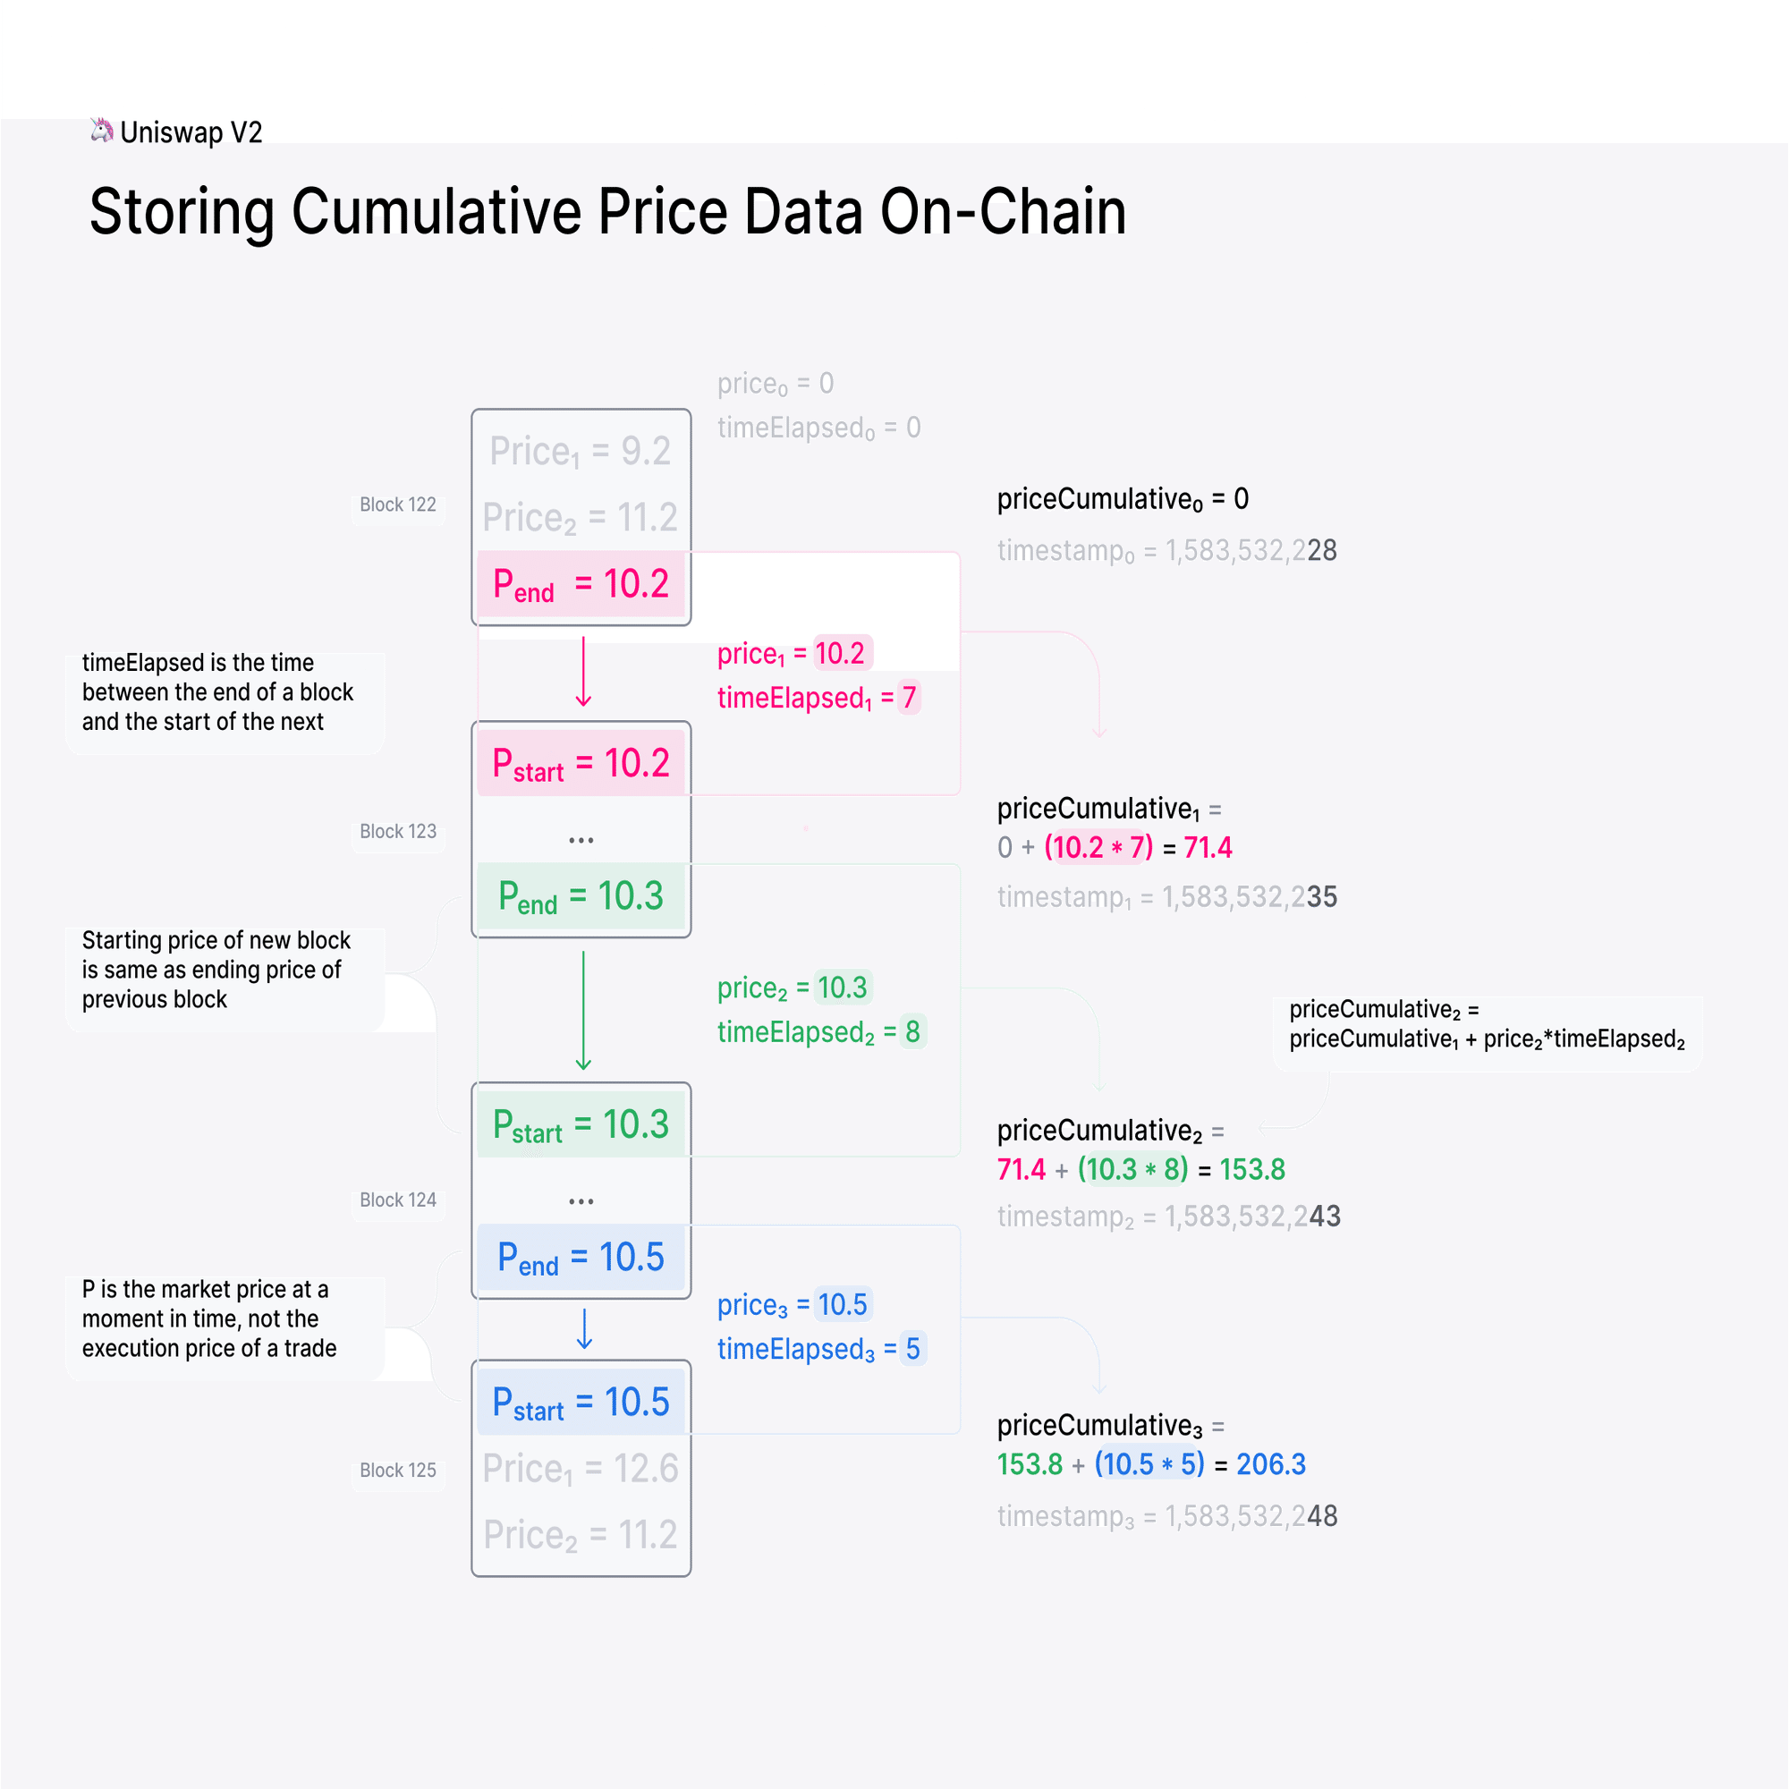Image resolution: width=1789 pixels, height=1789 pixels.
Task: Click the priceCumulative₂ formula callout
Action: pyautogui.click(x=1486, y=1024)
